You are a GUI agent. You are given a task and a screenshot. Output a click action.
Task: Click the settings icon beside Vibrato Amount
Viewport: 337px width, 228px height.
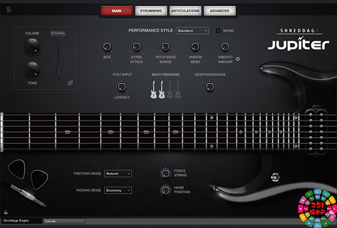click(x=237, y=59)
